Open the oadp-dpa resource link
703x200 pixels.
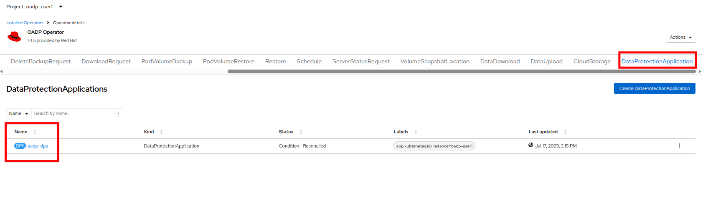[38, 146]
